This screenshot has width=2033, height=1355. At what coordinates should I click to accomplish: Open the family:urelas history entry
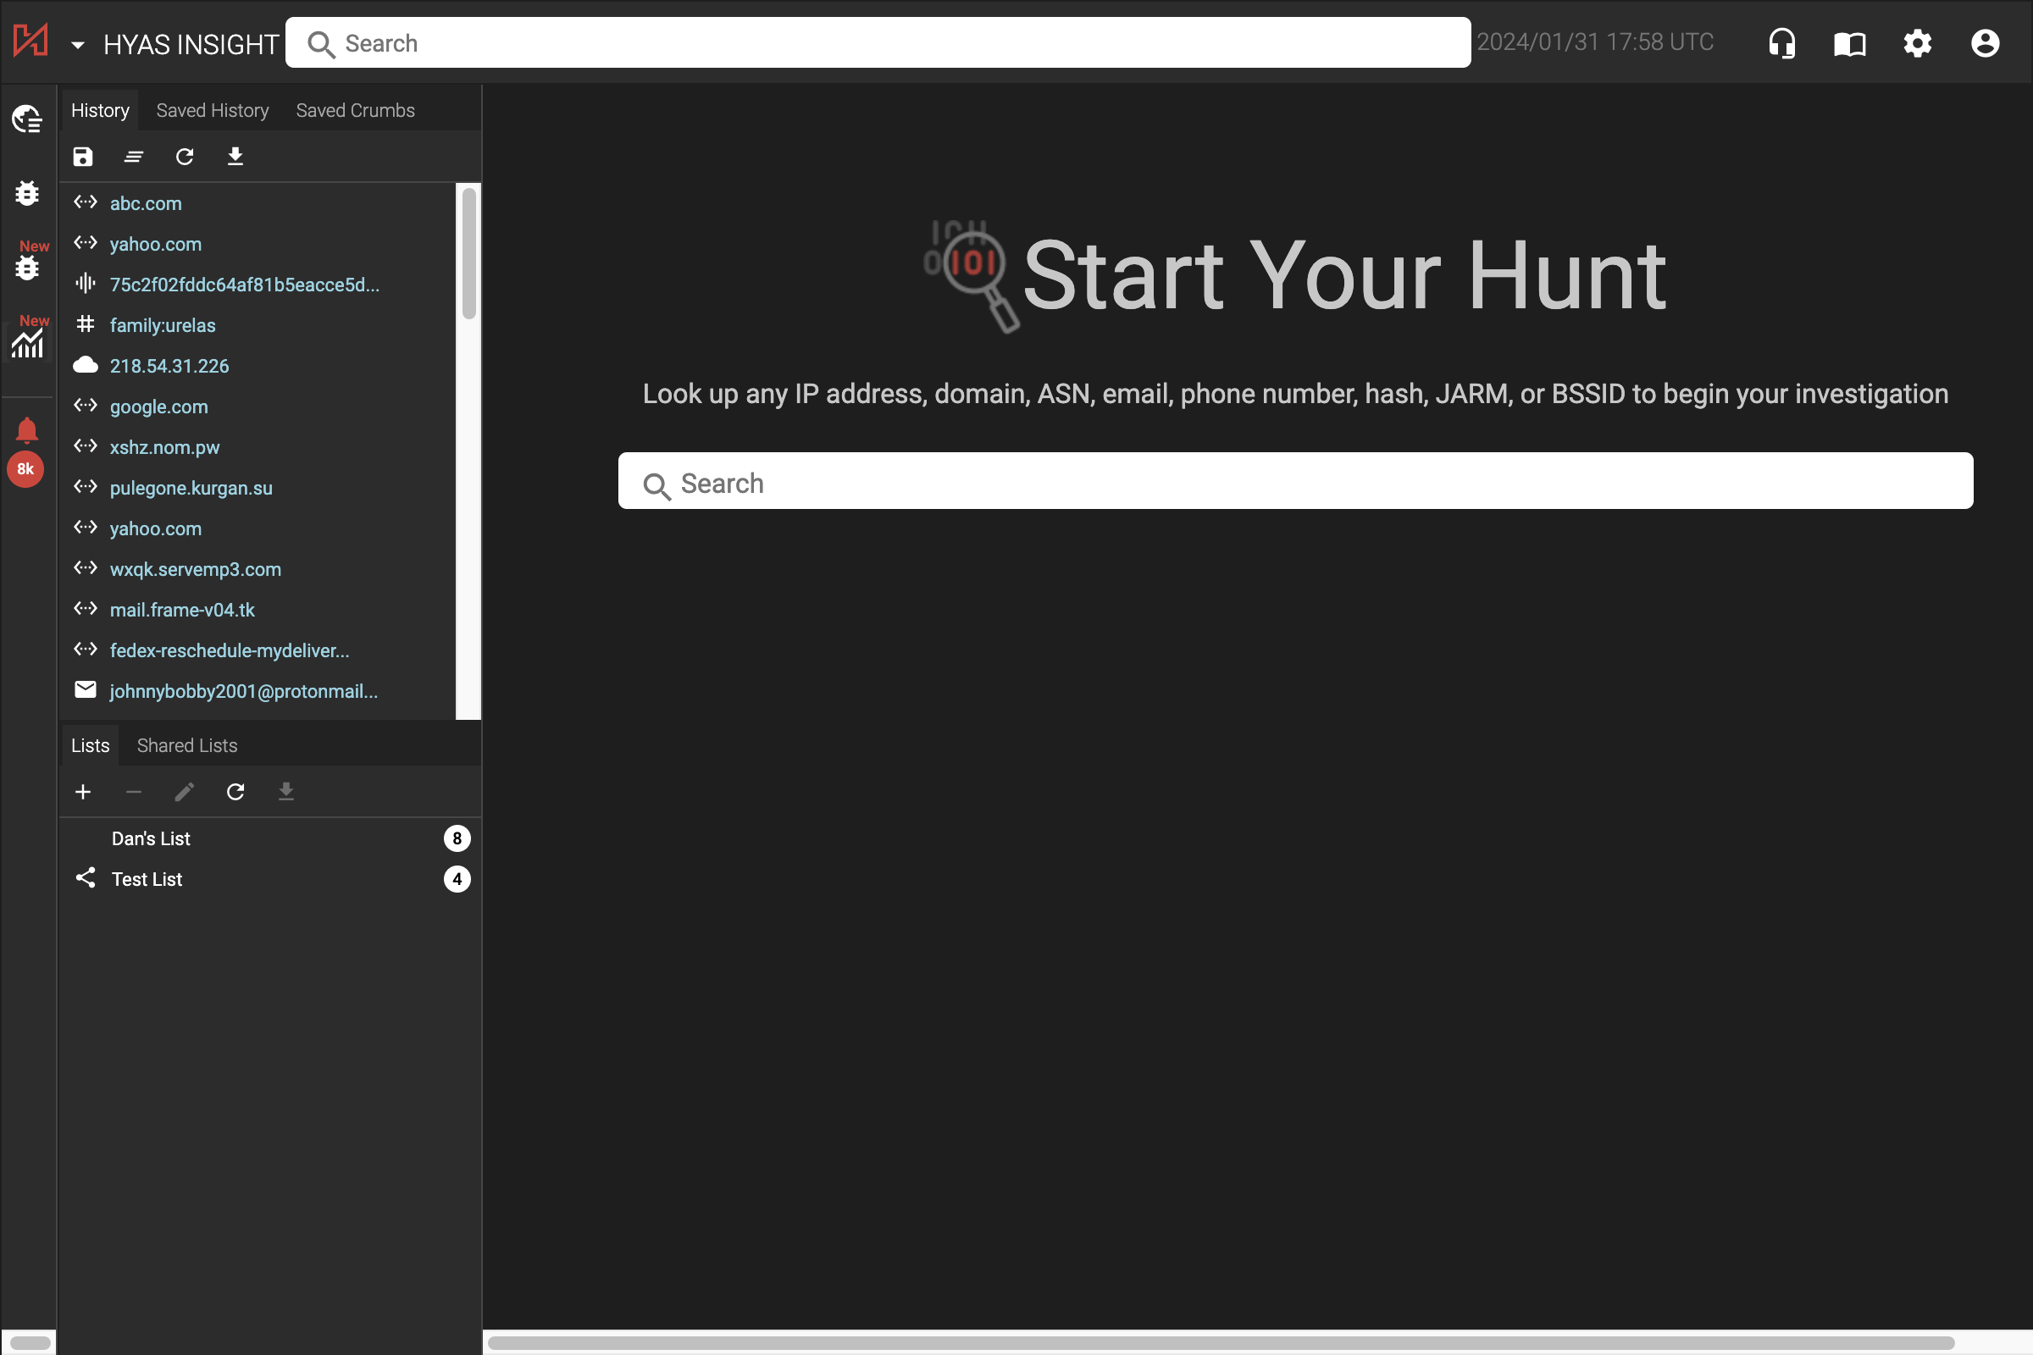pos(163,325)
